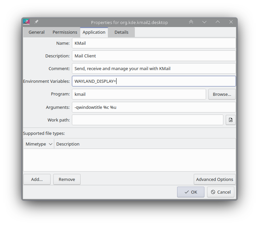Browse for a program executable
259x226 pixels.
point(222,94)
